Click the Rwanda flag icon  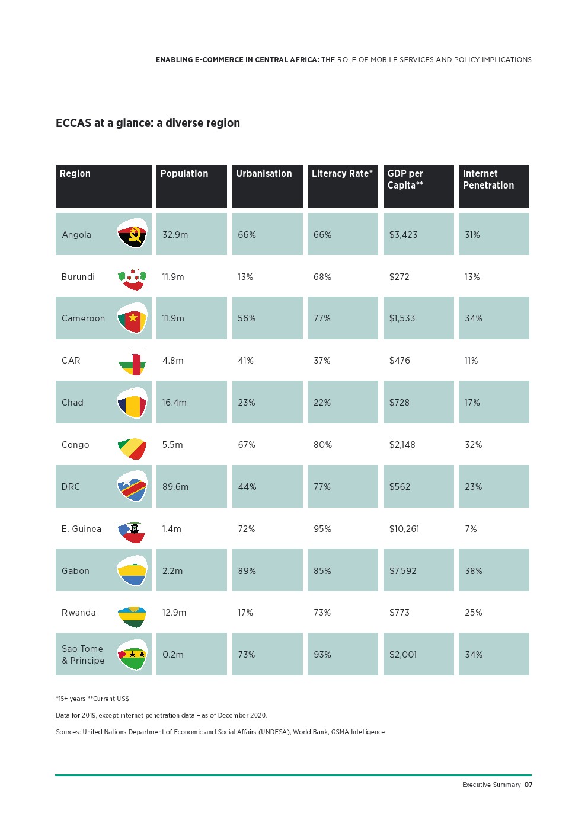tap(132, 616)
